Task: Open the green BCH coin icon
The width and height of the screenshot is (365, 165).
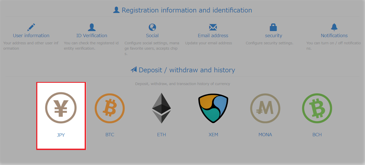Action: pos(317,108)
